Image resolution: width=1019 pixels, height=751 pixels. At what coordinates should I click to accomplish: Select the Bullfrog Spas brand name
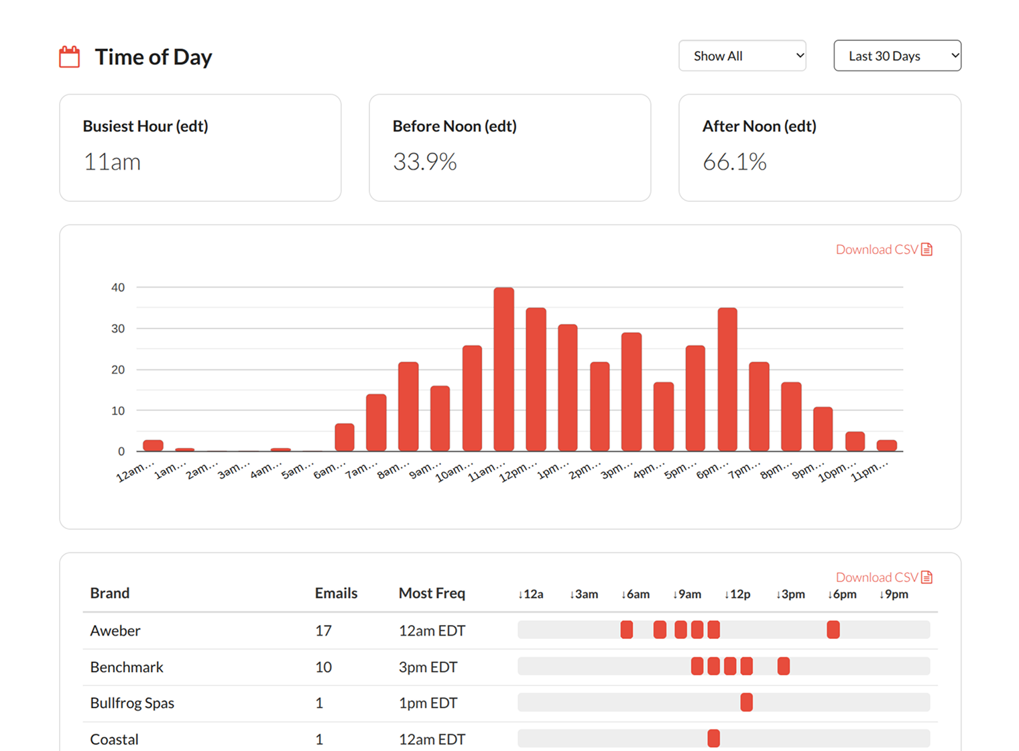(x=132, y=703)
